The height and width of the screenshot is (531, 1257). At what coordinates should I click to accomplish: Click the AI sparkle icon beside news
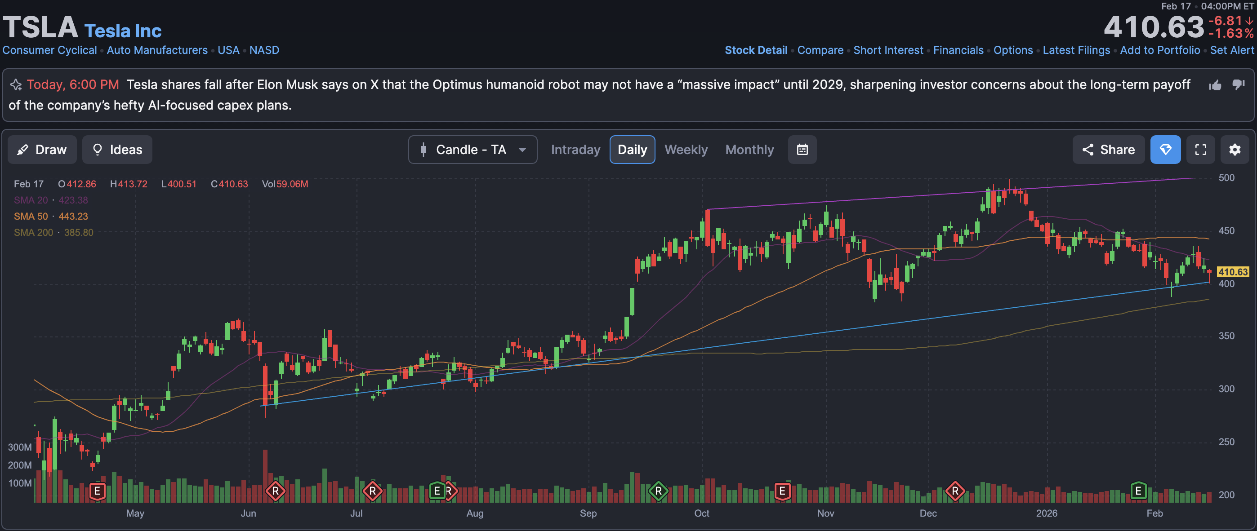pos(16,85)
